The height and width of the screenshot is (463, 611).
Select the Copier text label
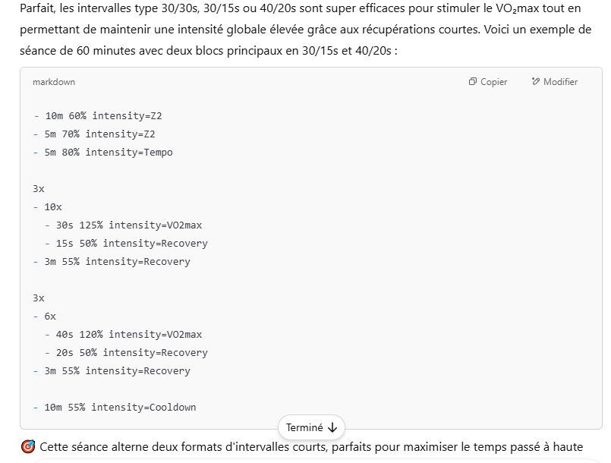[493, 82]
